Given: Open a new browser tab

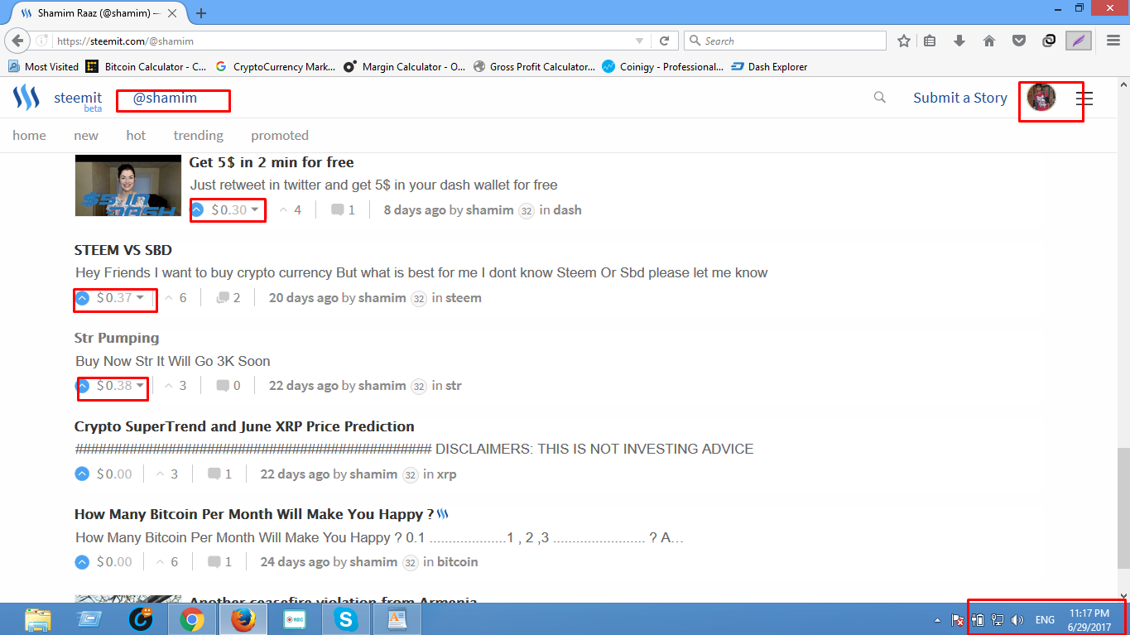Looking at the screenshot, I should click(201, 13).
